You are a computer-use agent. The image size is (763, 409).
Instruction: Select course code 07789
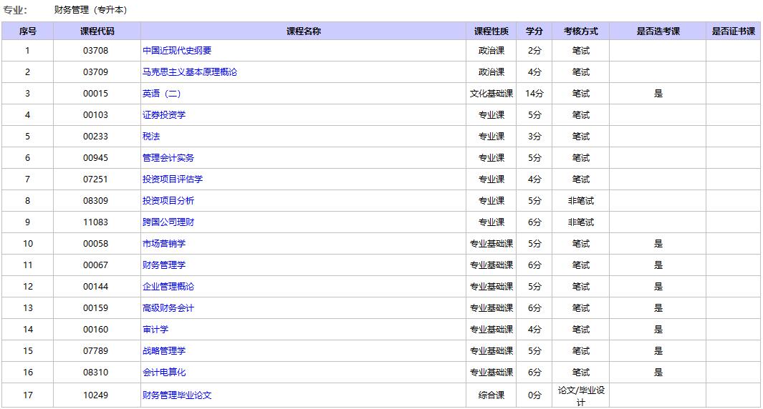coord(96,350)
